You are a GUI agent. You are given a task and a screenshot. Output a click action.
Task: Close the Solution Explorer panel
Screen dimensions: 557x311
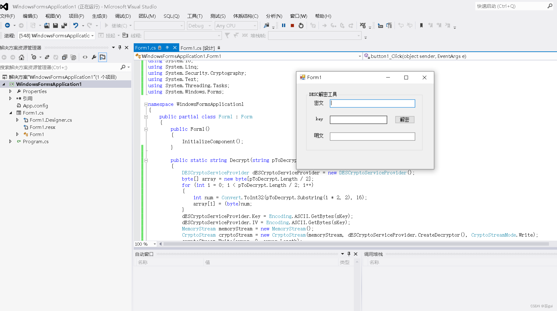pos(127,48)
